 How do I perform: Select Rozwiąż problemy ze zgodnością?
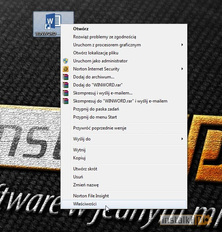click(104, 37)
